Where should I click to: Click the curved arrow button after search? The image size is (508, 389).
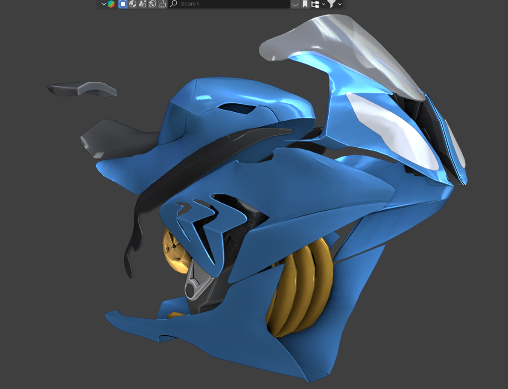pyautogui.click(x=295, y=4)
